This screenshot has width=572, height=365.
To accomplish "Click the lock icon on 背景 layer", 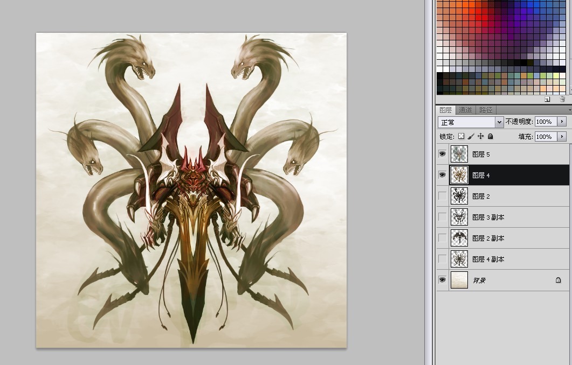I will point(558,280).
